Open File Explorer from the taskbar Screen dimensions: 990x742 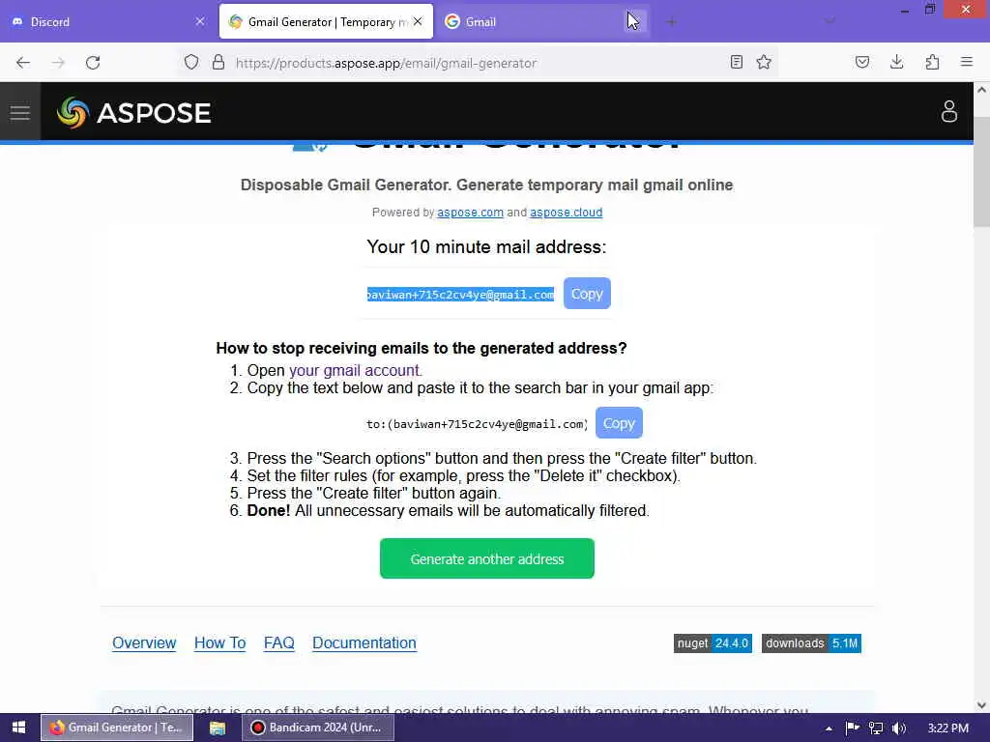(x=218, y=728)
